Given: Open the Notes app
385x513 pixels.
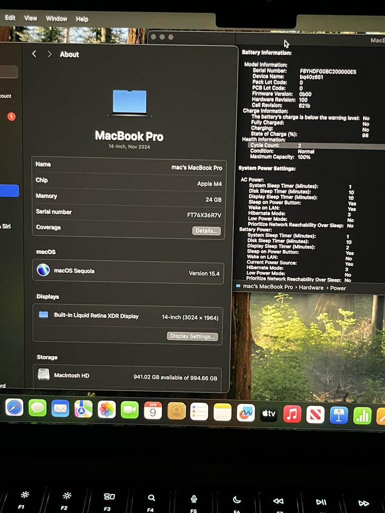Looking at the screenshot, I should pyautogui.click(x=222, y=412).
